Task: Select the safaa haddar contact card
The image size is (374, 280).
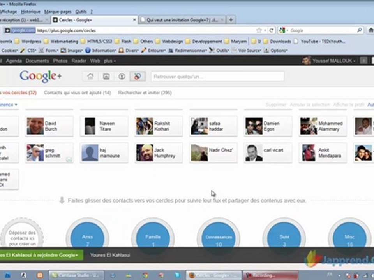Action: coord(213,126)
